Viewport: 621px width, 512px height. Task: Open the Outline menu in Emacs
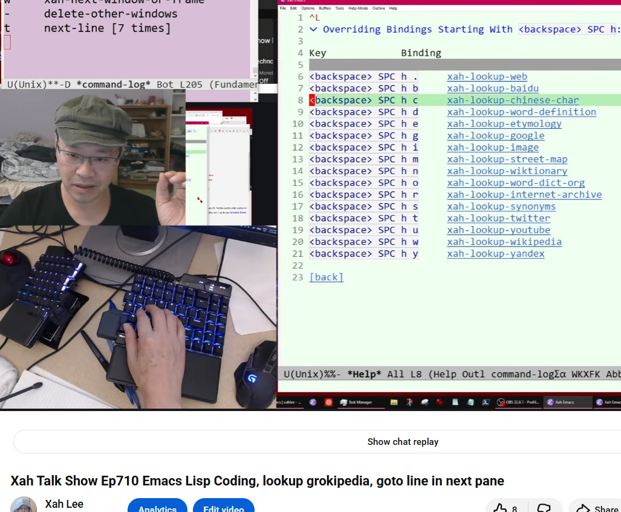(379, 8)
